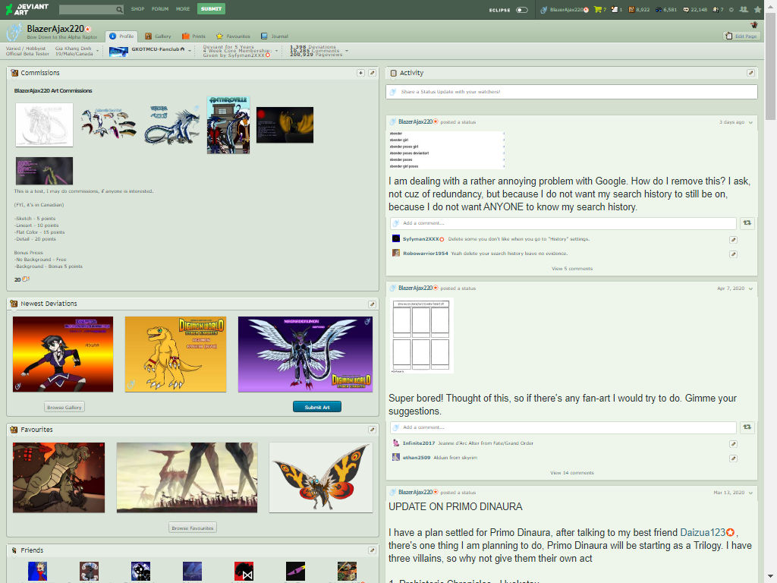Screen dimensions: 777x583
Task: Open the shopping cart icon
Action: tap(598, 9)
